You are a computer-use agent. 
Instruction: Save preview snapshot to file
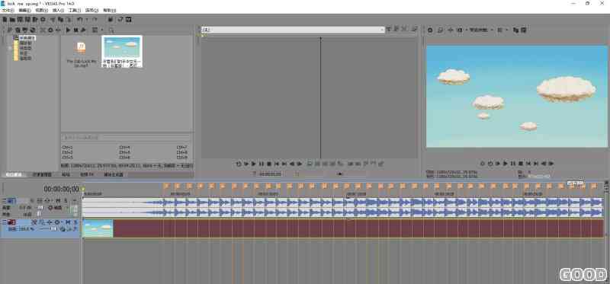click(x=523, y=30)
